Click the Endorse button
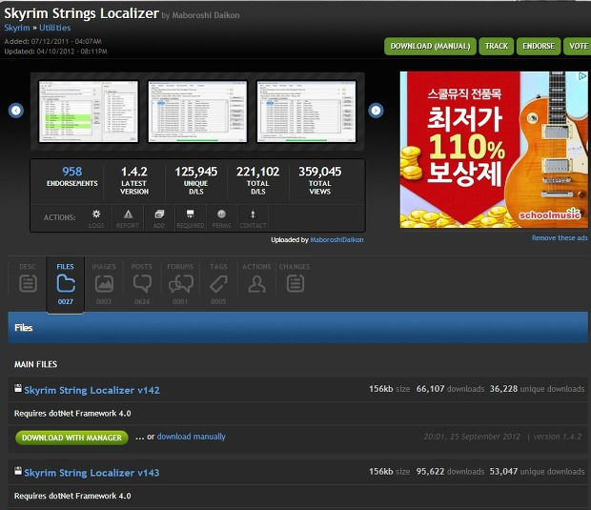 pyautogui.click(x=539, y=47)
